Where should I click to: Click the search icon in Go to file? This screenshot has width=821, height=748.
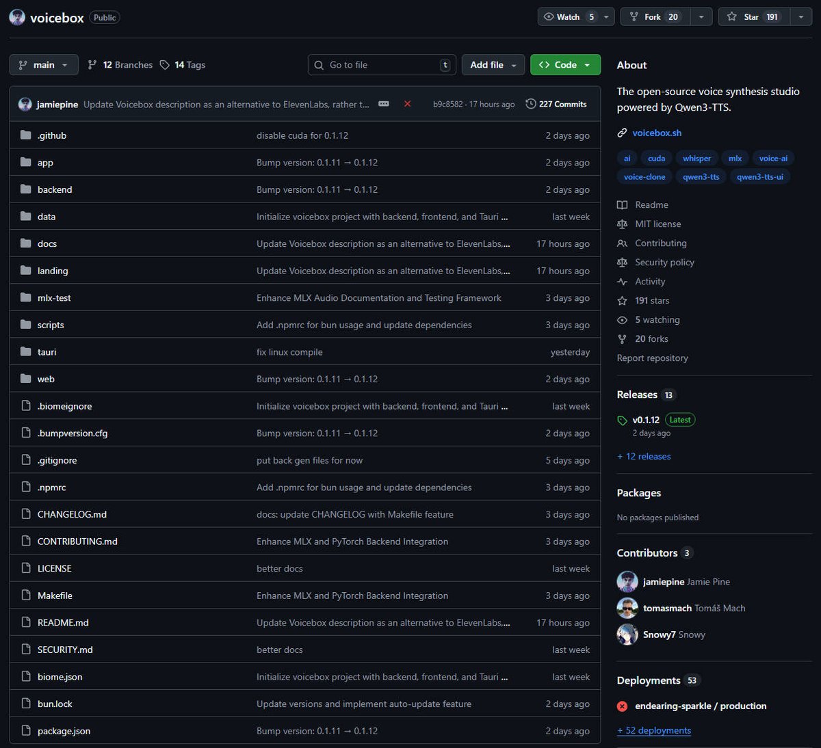click(319, 65)
